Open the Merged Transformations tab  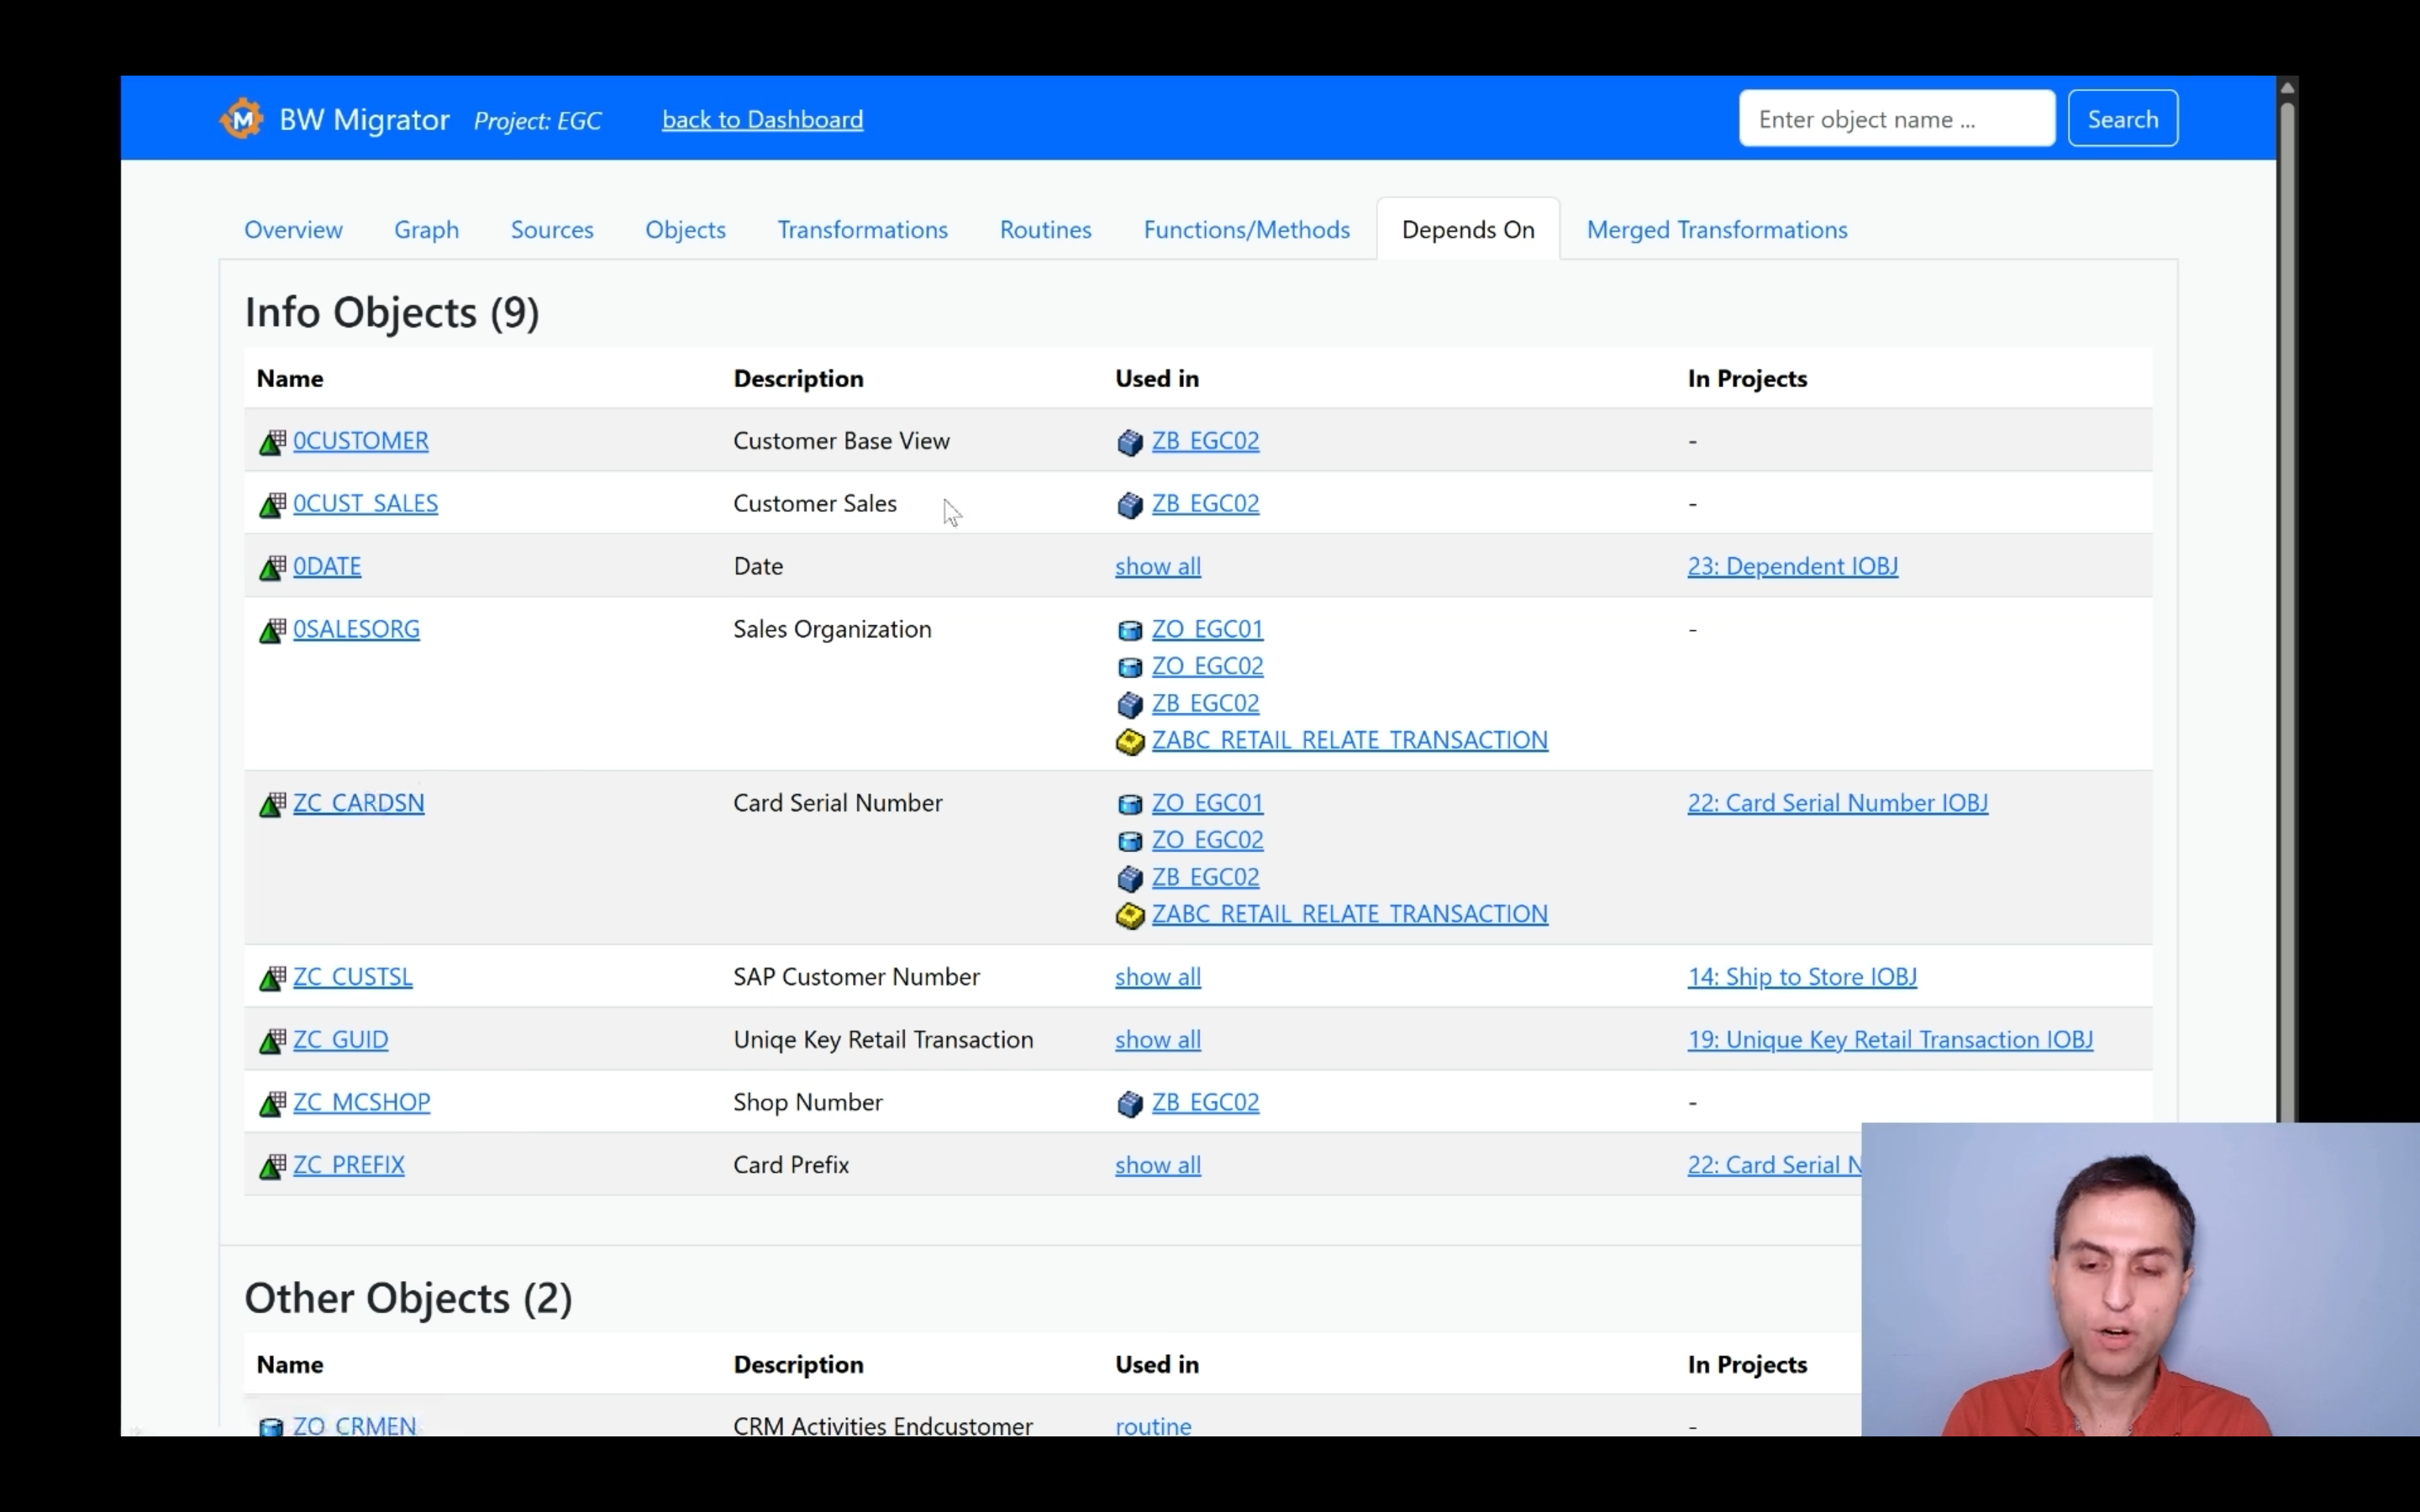click(1716, 230)
